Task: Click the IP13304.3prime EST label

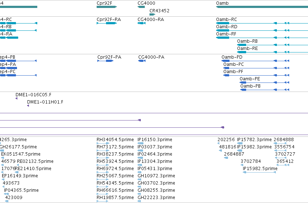Action: coord(155,161)
